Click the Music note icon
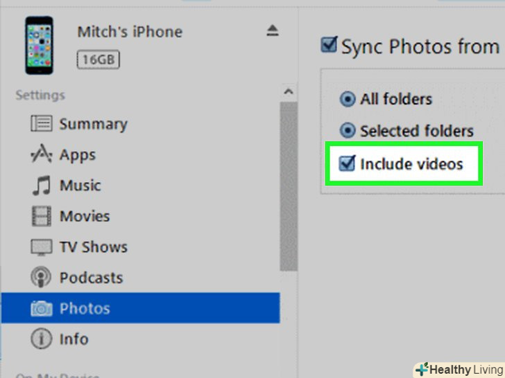 coord(41,186)
